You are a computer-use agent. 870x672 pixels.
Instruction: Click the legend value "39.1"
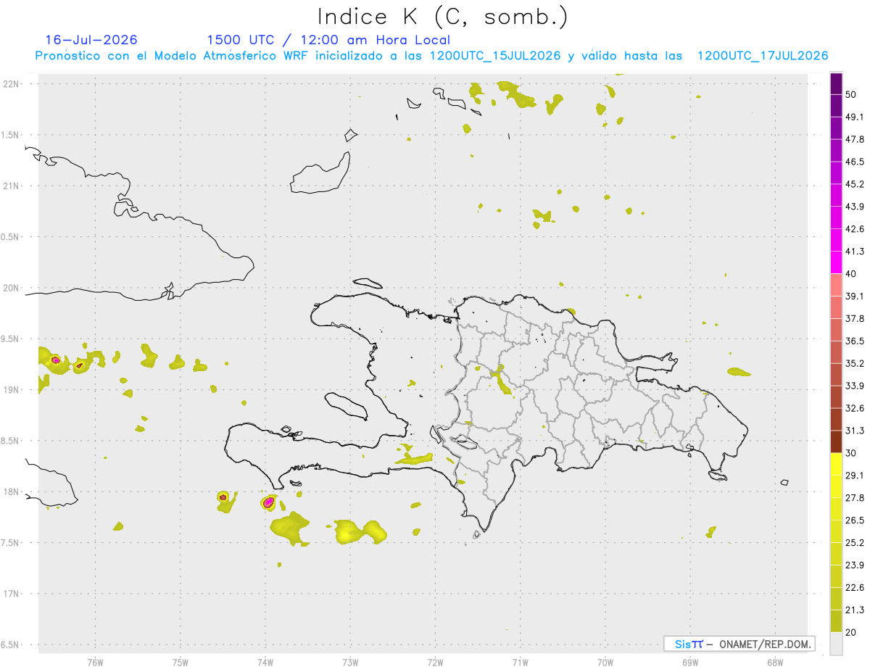(855, 296)
